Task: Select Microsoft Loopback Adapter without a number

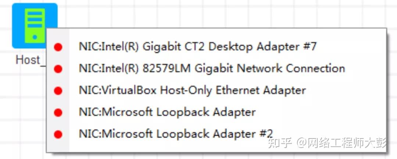Action: [x=167, y=112]
